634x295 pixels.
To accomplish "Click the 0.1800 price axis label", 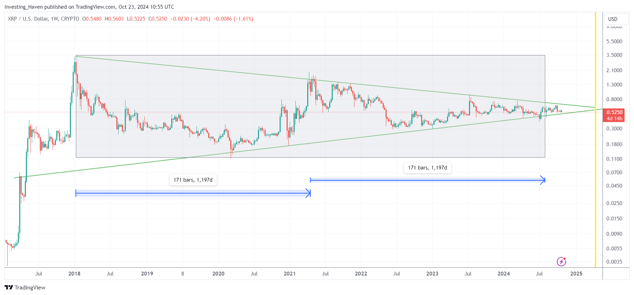I will click(614, 144).
